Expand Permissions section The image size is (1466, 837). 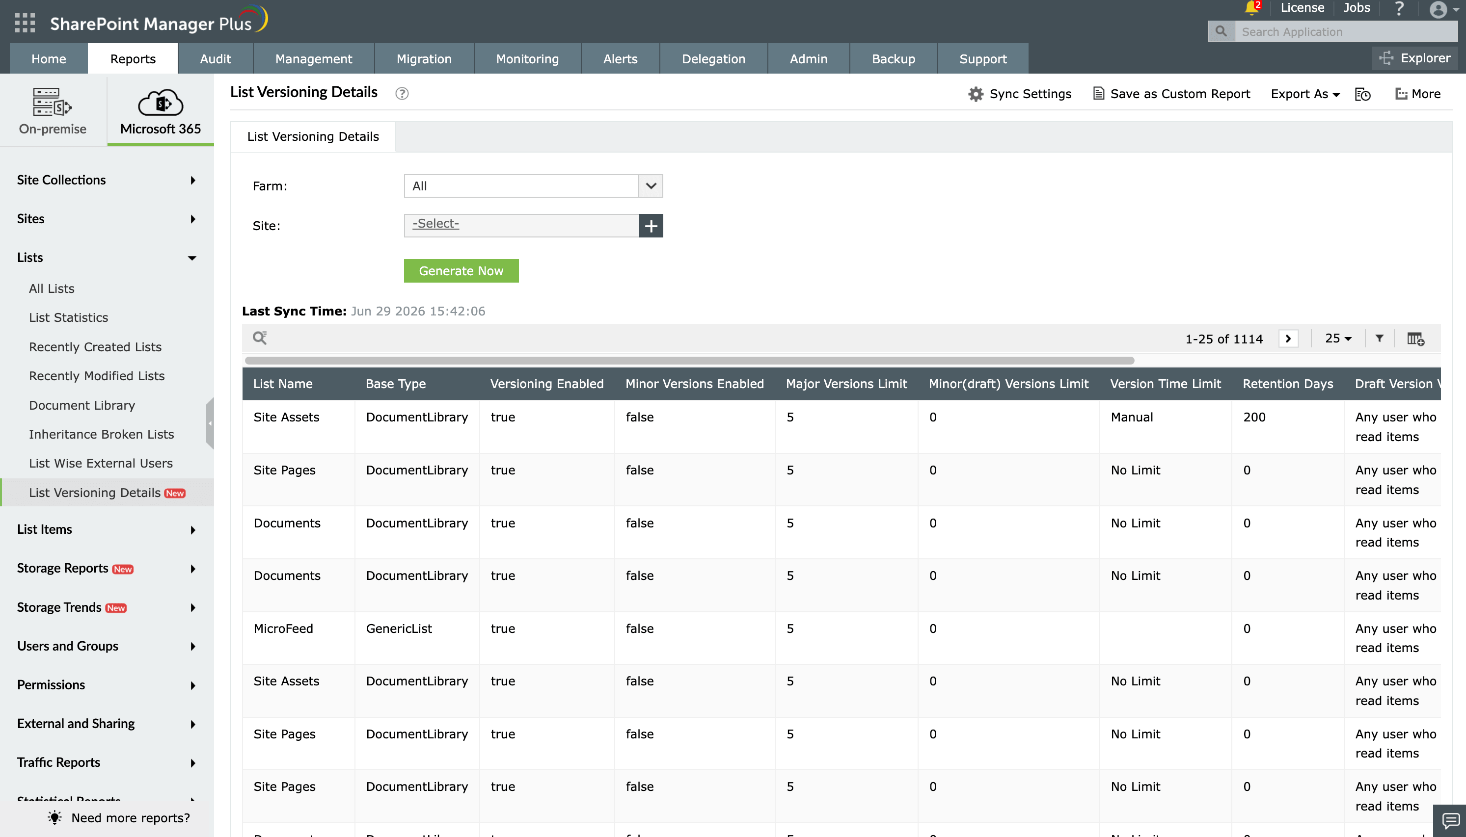click(x=107, y=684)
